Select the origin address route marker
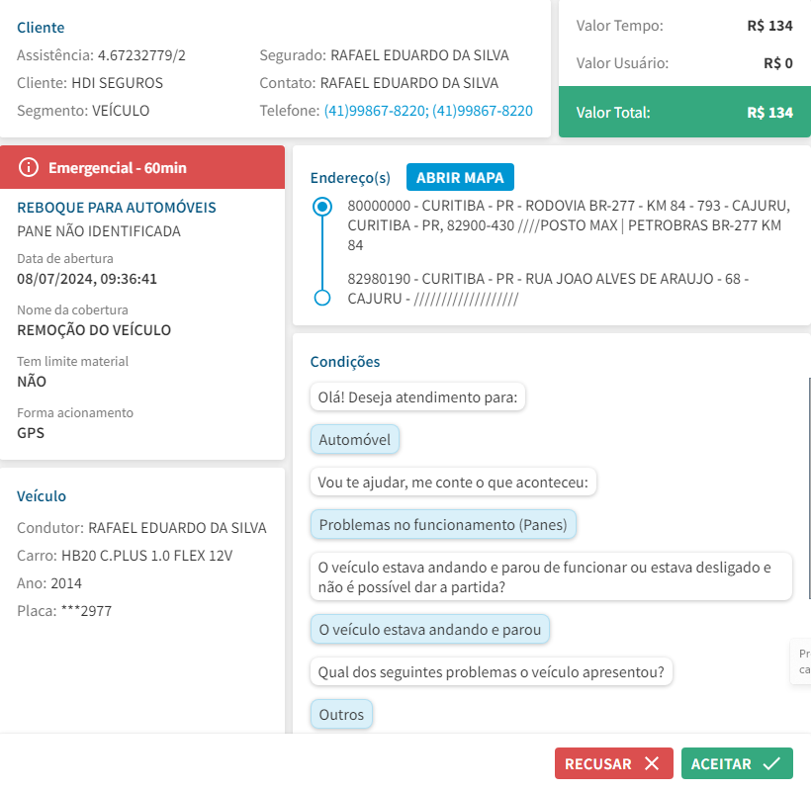Screen dimensions: 811x791 321,208
